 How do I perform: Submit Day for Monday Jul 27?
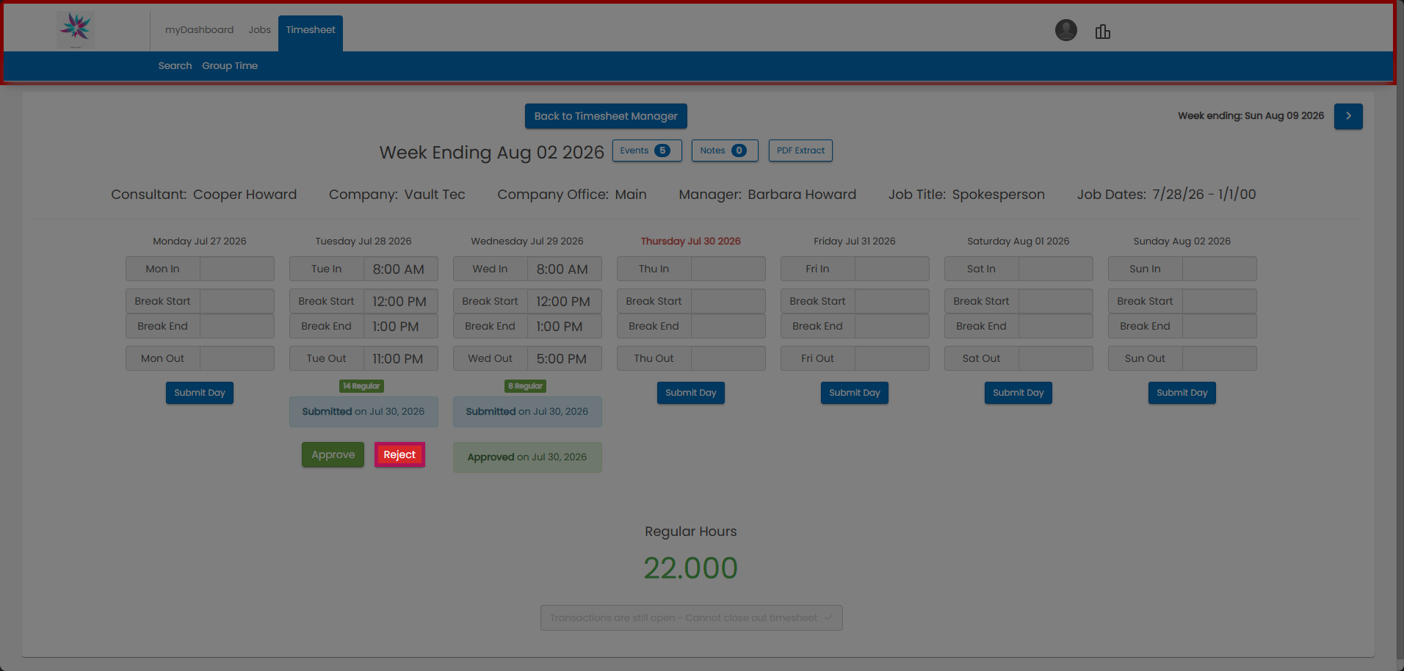pos(200,393)
